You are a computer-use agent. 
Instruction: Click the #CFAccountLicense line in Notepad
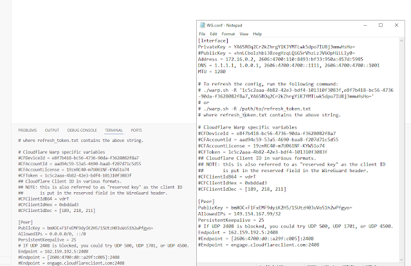[261, 146]
